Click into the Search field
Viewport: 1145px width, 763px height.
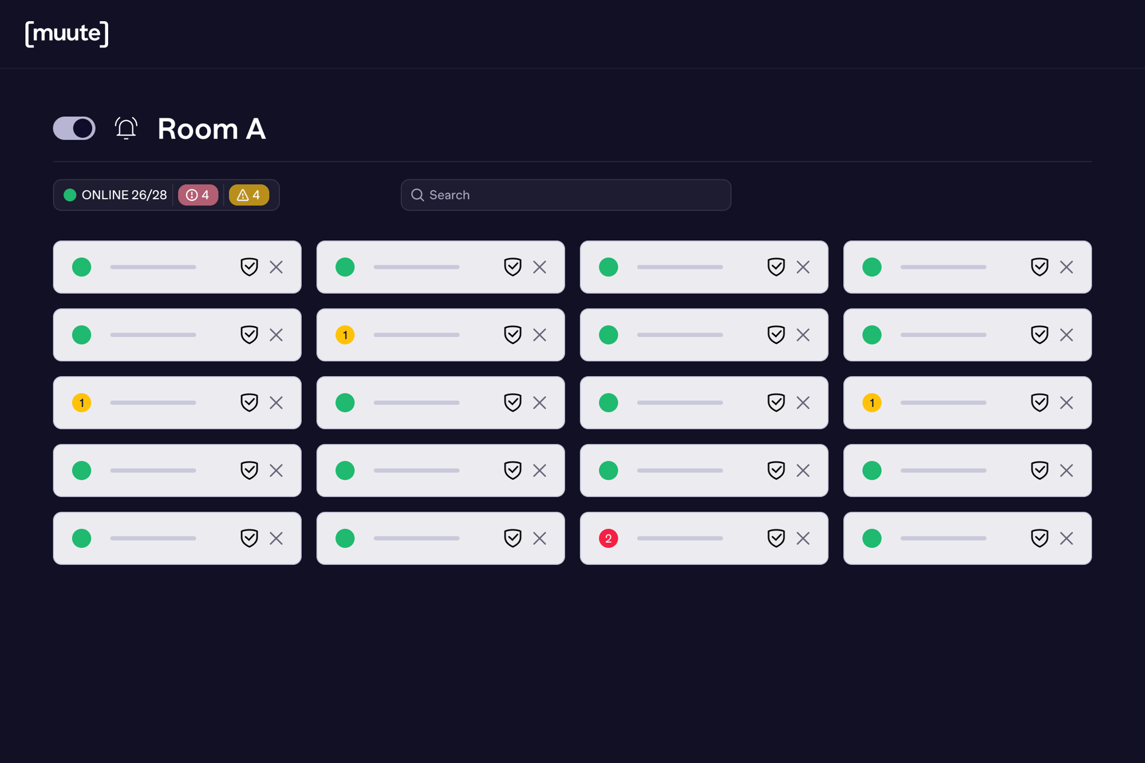[572, 195]
